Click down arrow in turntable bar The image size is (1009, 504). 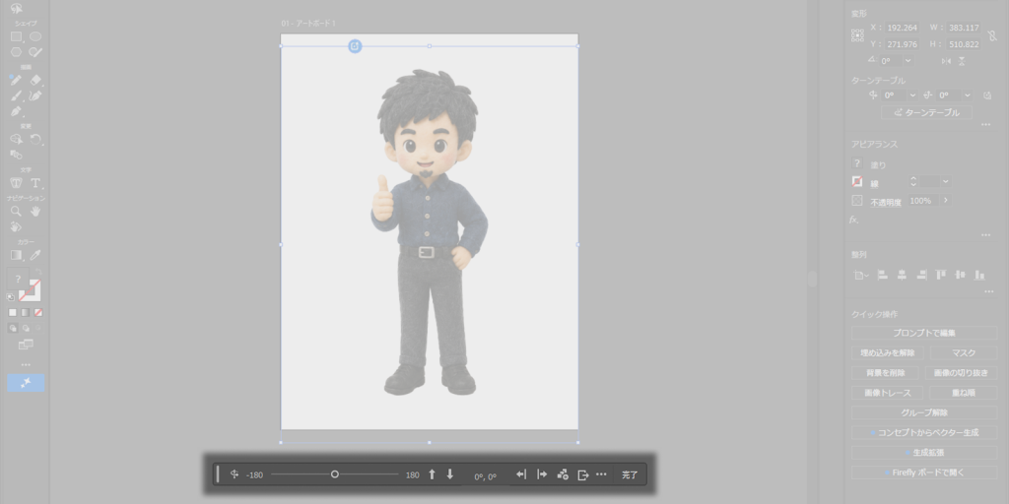[x=449, y=474]
